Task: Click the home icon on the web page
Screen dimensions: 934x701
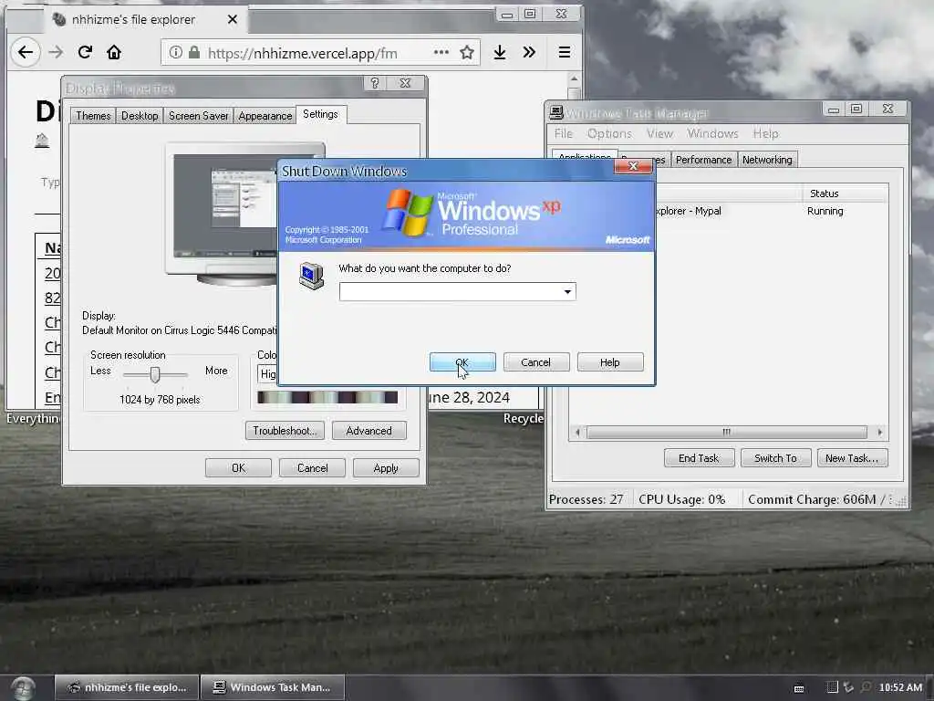Action: coord(42,141)
